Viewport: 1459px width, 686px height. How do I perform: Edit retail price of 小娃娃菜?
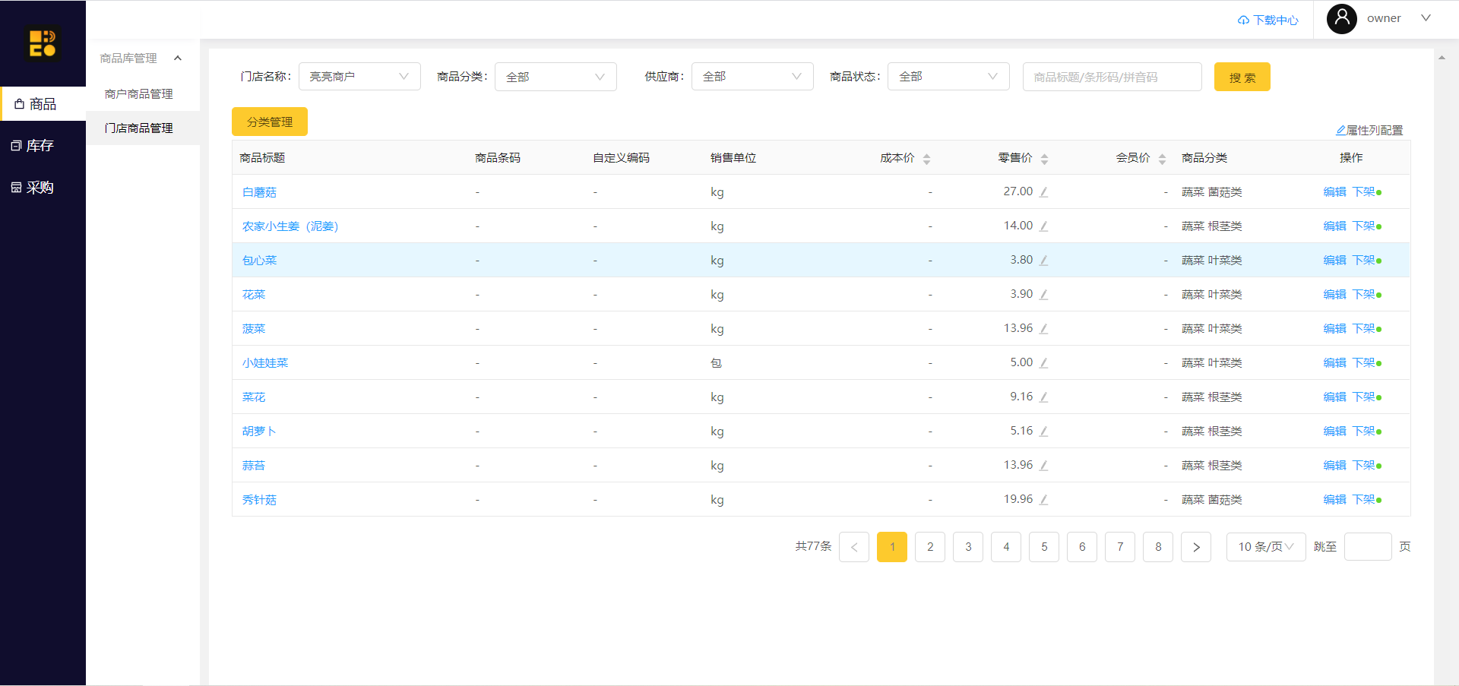(1044, 363)
